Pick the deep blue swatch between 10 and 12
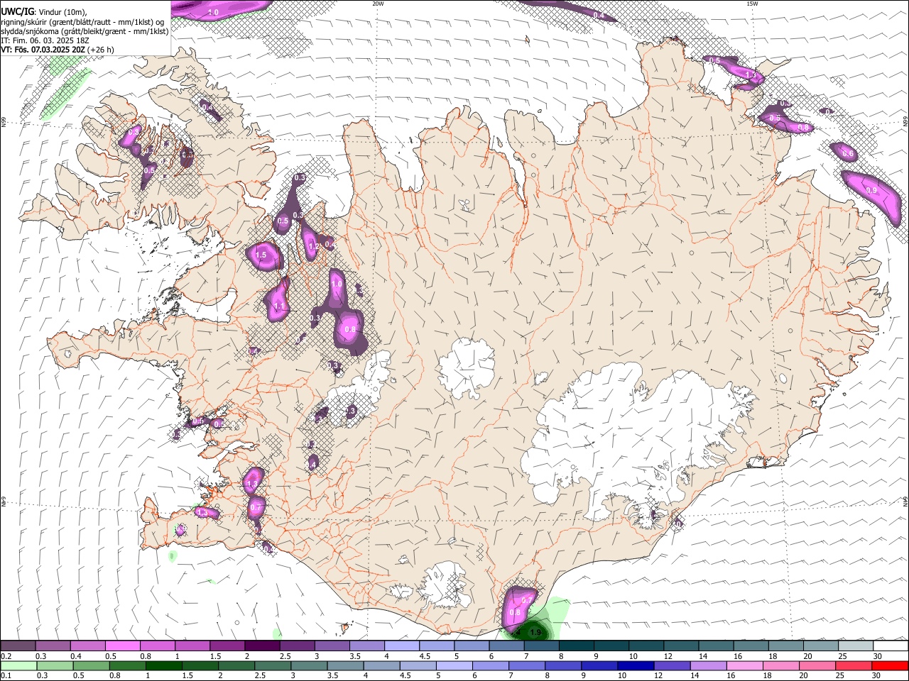The width and height of the screenshot is (909, 681). coord(634,666)
